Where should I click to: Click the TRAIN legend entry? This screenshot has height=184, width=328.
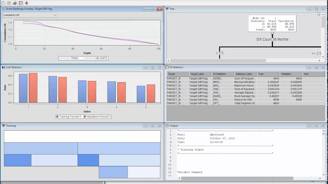[69, 58]
